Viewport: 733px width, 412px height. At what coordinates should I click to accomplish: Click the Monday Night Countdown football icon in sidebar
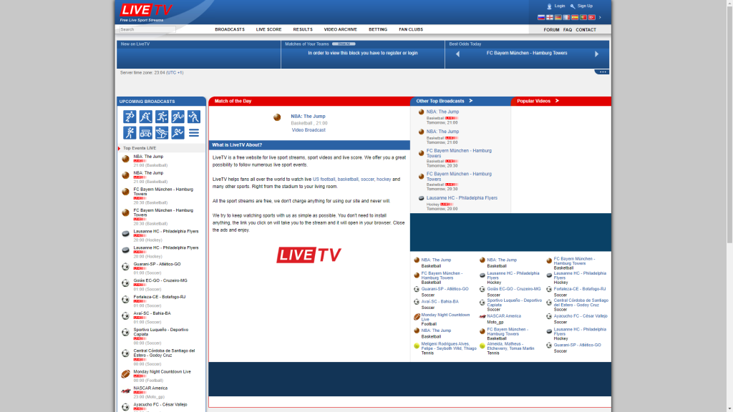[x=125, y=374]
